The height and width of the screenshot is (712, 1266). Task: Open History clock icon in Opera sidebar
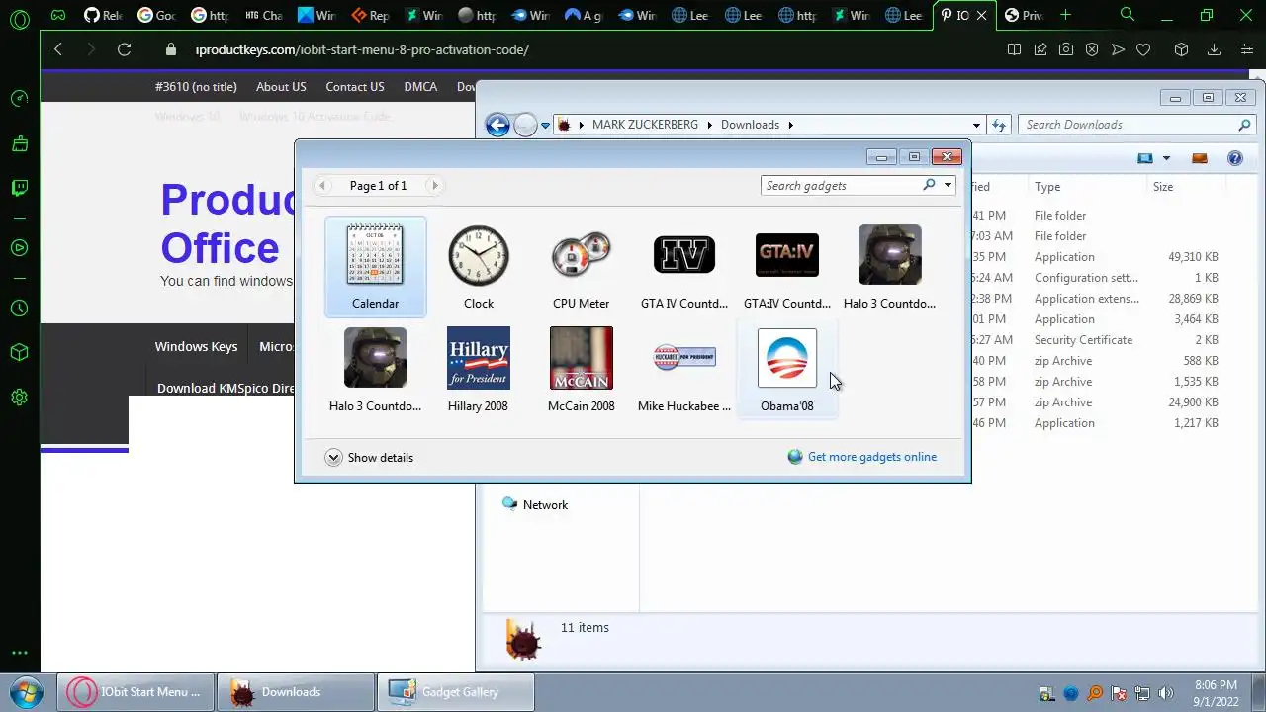click(x=19, y=309)
